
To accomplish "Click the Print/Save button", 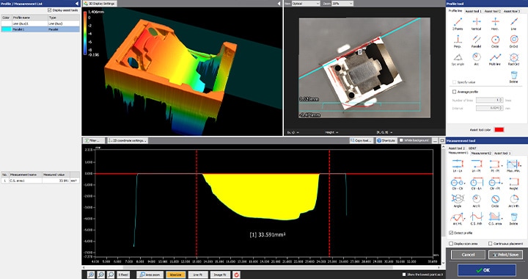I will tap(505, 255).
